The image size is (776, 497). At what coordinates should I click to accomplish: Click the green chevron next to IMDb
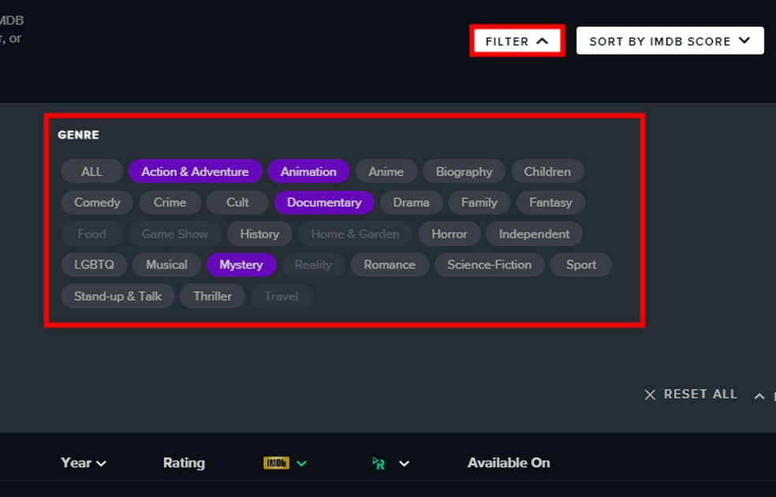pos(301,463)
